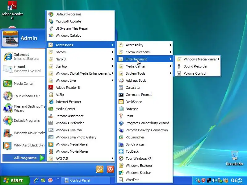Open Windows Media Player in All Programs

(x=81, y=144)
